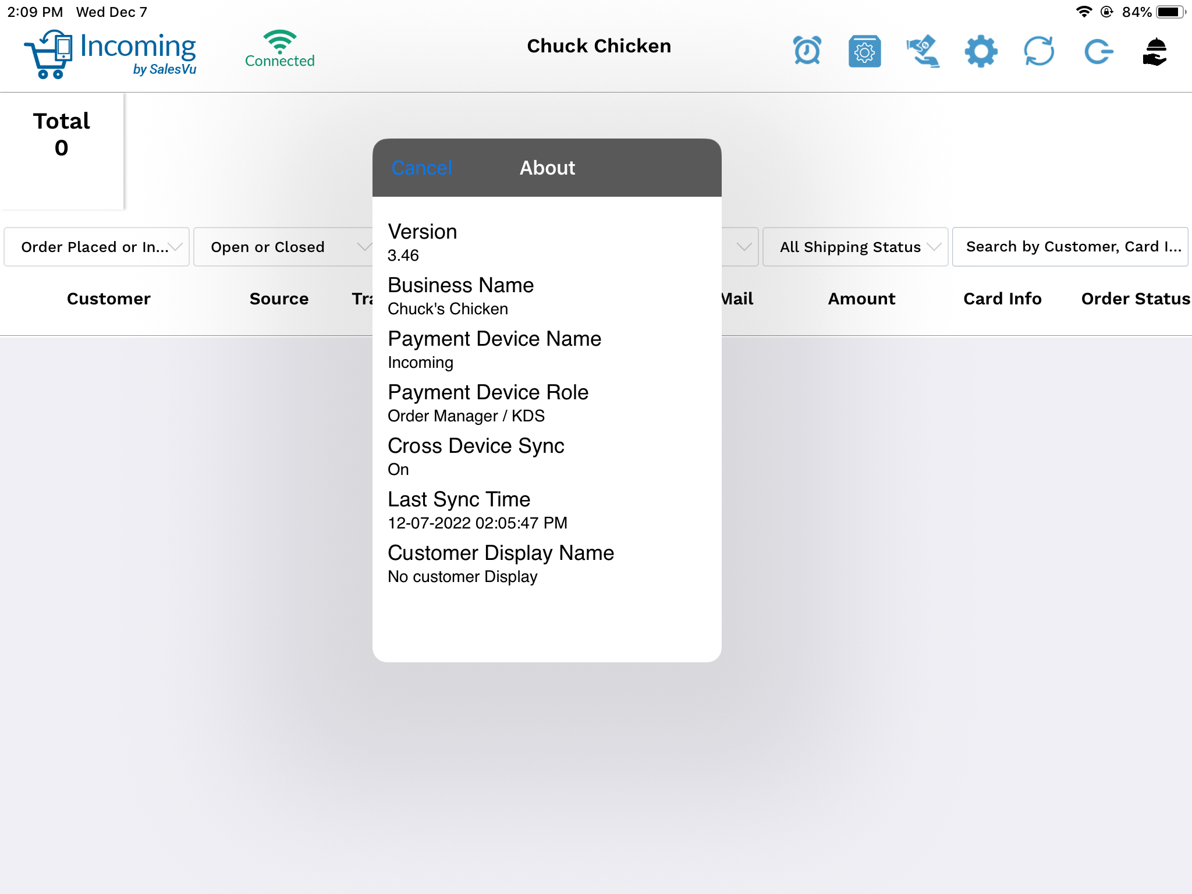Tap the Order Status column header
Screen dimensions: 1192x894
point(1135,299)
